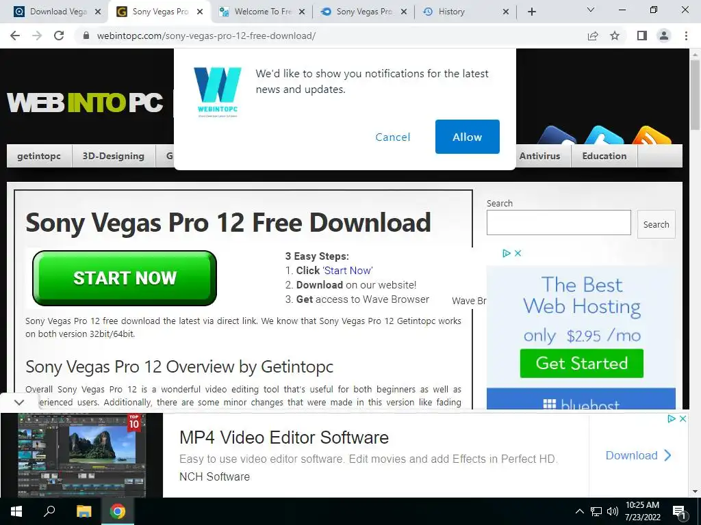
Task: Click the Sony Vegas Pro 12 Free Download heading
Action: pos(228,222)
